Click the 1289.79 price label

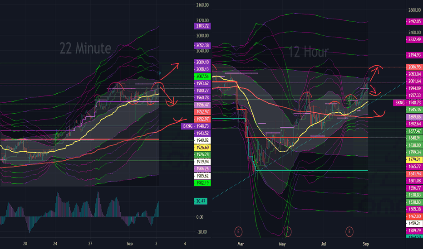coord(414,231)
